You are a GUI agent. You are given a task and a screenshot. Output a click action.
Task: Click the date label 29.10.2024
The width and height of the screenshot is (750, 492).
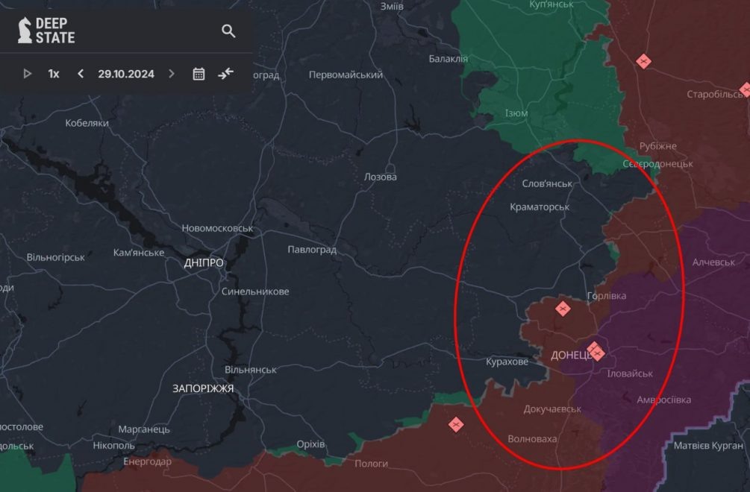tap(127, 74)
